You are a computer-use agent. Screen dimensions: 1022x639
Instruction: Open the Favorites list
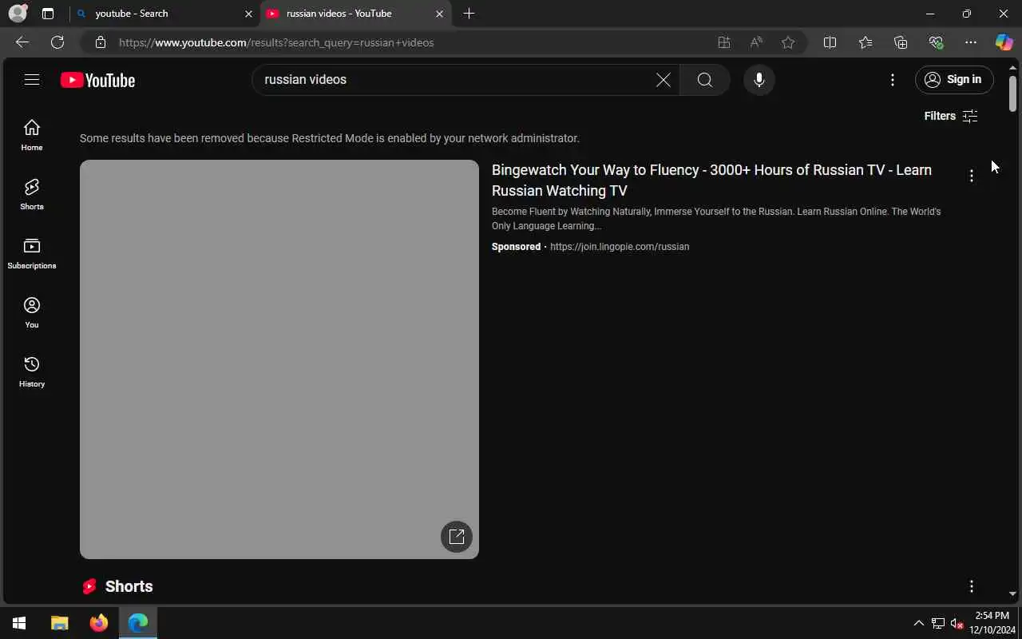(866, 42)
